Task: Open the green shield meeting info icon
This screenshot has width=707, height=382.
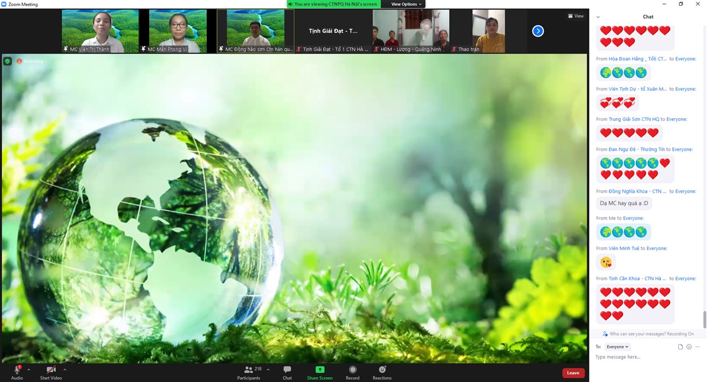Action: click(x=8, y=61)
